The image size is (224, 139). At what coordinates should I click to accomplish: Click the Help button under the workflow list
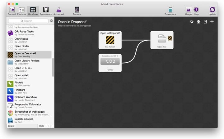(x=41, y=126)
